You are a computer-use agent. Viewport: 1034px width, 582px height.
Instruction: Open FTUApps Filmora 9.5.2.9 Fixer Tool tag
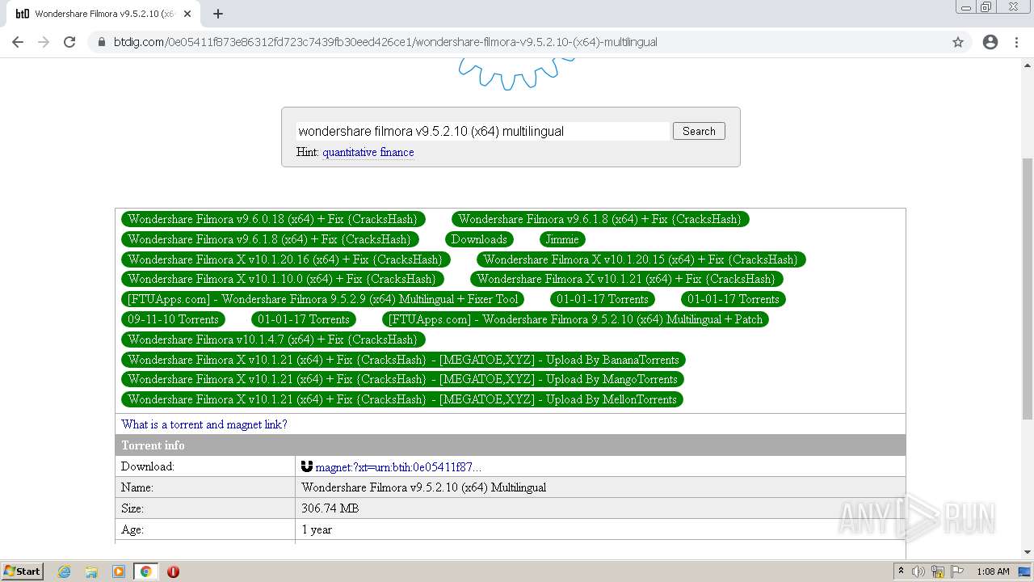point(323,299)
